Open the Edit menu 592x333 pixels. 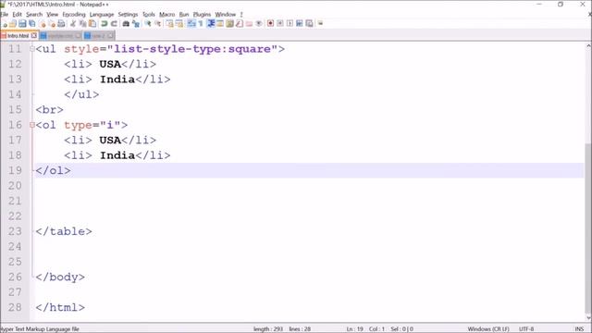tap(17, 15)
